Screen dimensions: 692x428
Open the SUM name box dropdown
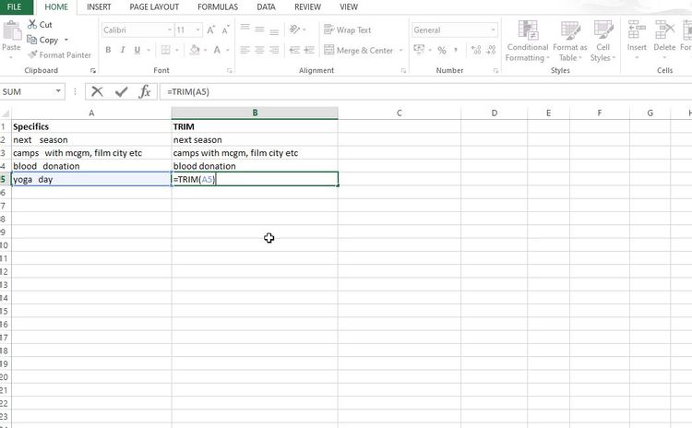tap(58, 91)
